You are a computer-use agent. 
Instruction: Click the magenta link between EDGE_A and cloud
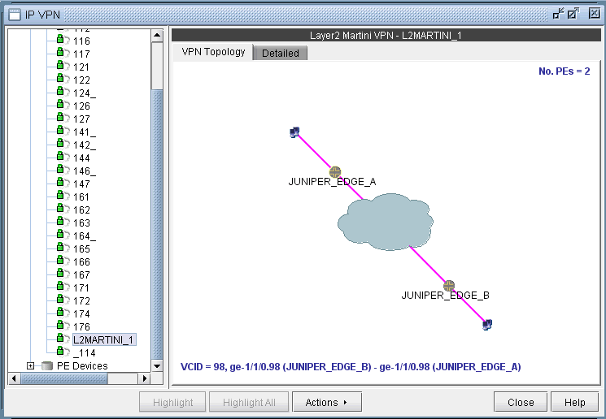pos(351,188)
